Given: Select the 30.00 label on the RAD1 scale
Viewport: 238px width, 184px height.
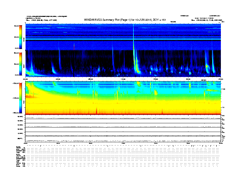Looking at the screenshot, I should [16, 64].
